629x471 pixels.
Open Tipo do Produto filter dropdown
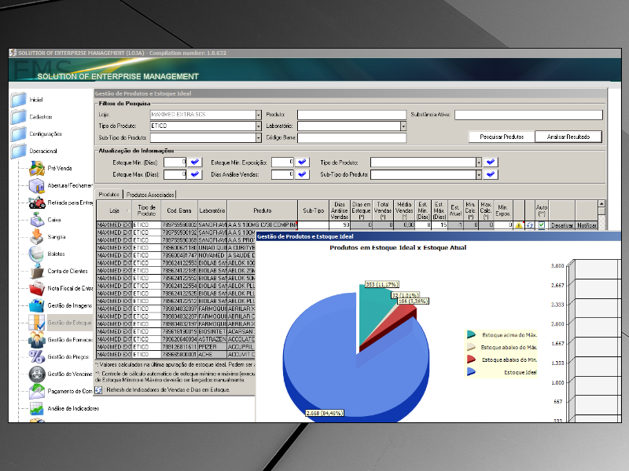pyautogui.click(x=259, y=126)
